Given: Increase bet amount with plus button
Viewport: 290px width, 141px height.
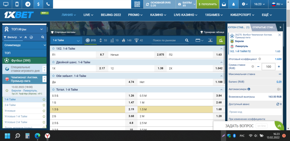Looking at the screenshot, I should [279, 67].
